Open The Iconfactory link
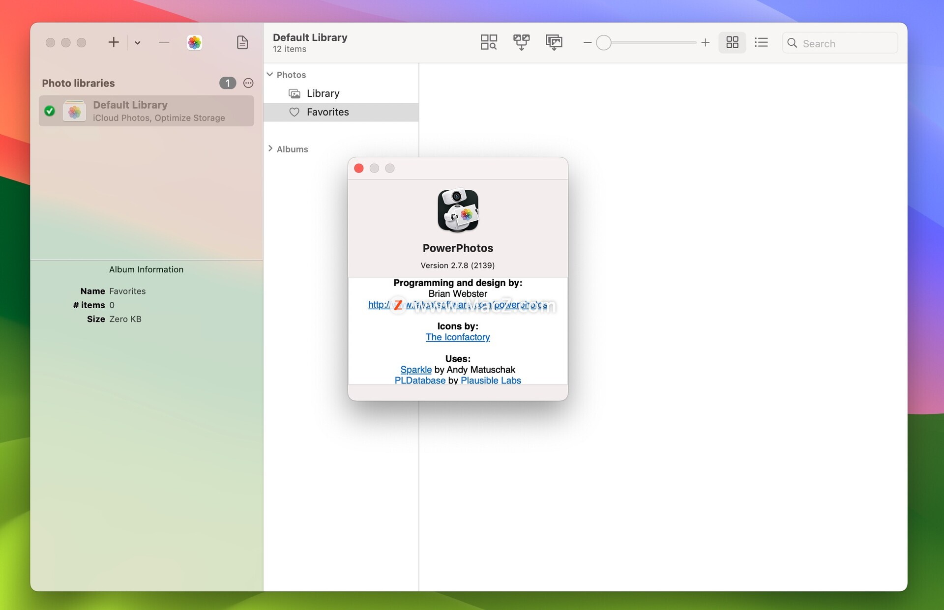Image resolution: width=944 pixels, height=610 pixels. point(458,337)
